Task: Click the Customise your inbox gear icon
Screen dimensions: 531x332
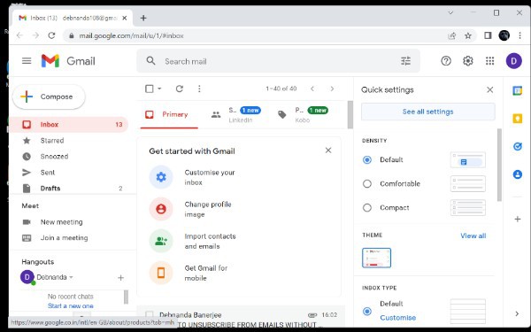Action: (161, 177)
